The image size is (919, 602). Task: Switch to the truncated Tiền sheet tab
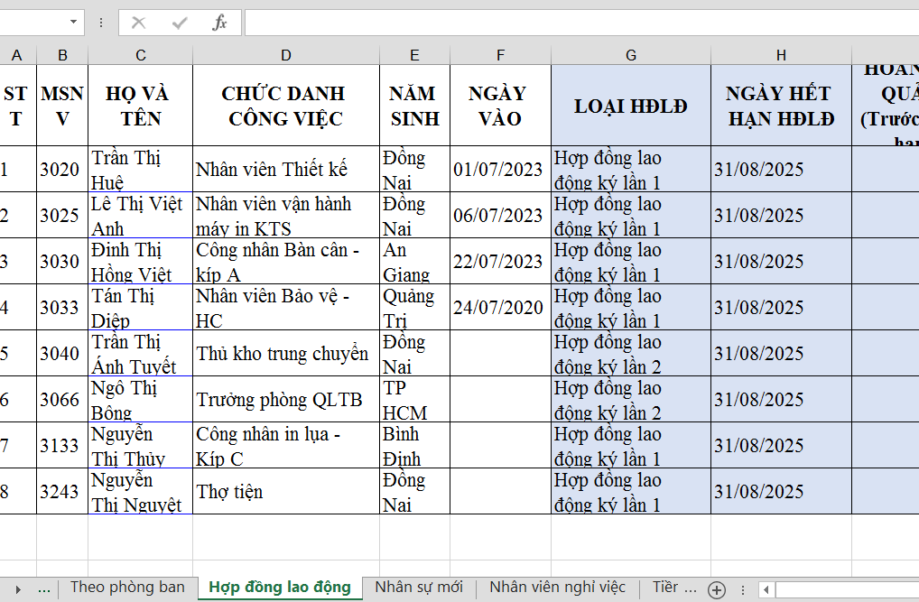tap(674, 588)
